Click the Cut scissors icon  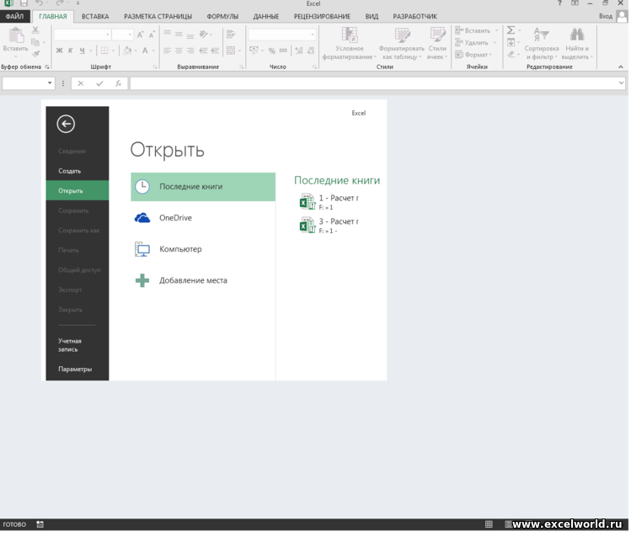(x=35, y=30)
